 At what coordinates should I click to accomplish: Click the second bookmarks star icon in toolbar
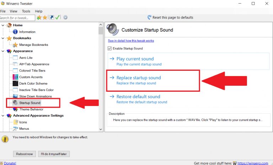pos(45,17)
